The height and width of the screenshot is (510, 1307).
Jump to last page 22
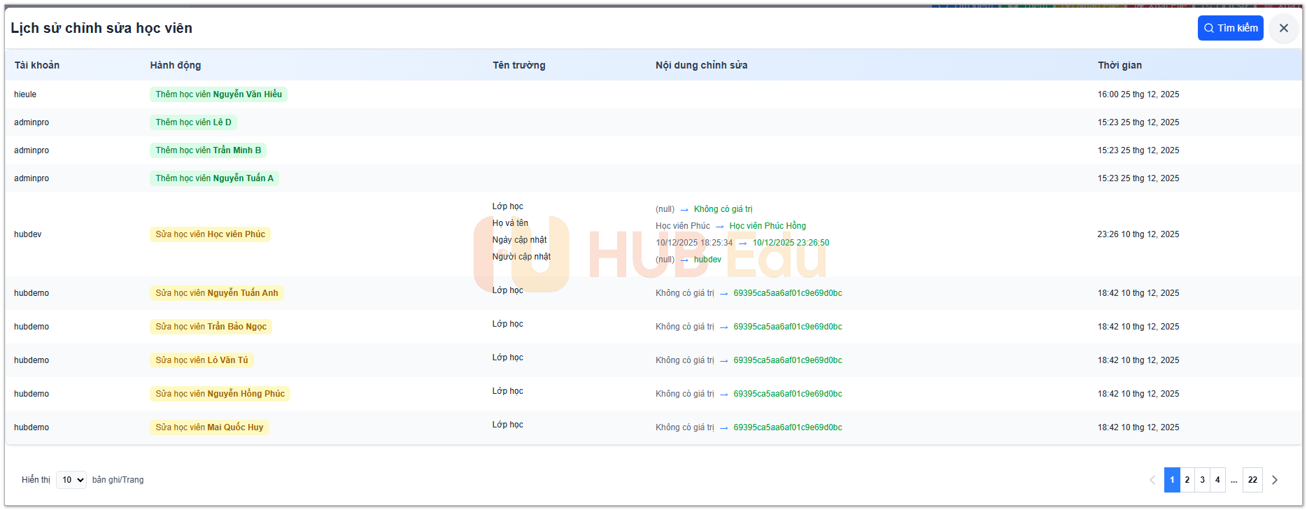point(1252,480)
